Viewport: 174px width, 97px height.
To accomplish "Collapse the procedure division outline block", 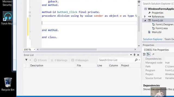I will (x=30, y=16).
